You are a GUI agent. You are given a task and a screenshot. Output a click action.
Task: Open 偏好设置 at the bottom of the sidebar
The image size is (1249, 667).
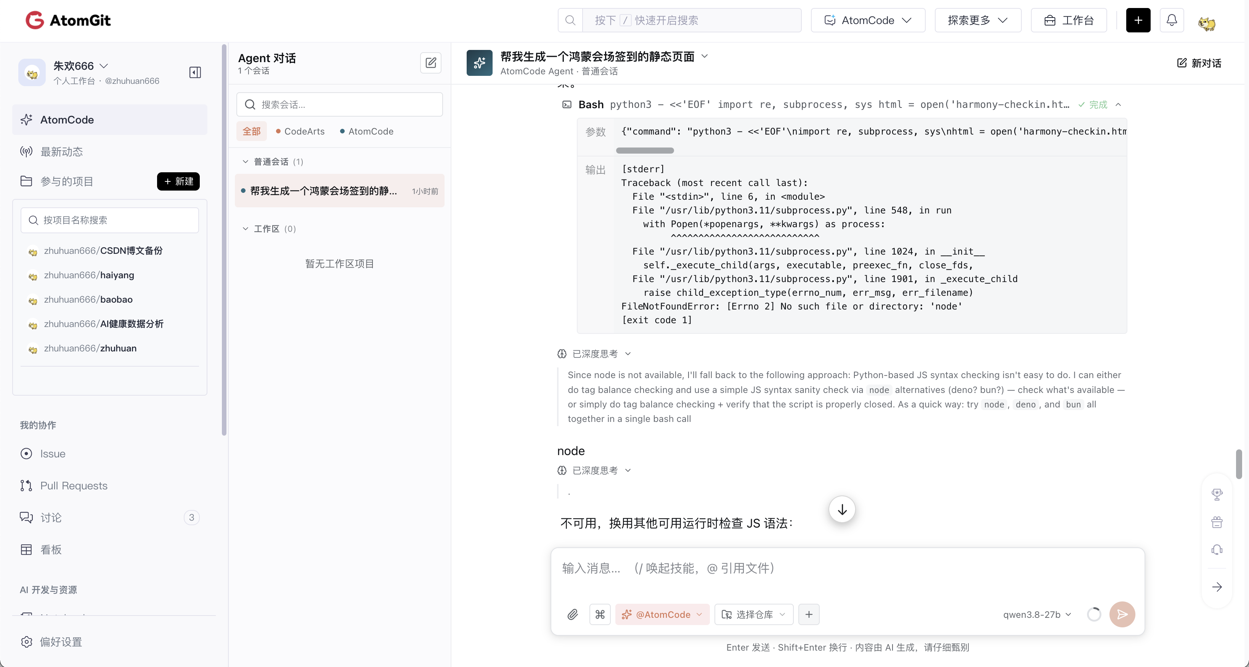pyautogui.click(x=51, y=642)
